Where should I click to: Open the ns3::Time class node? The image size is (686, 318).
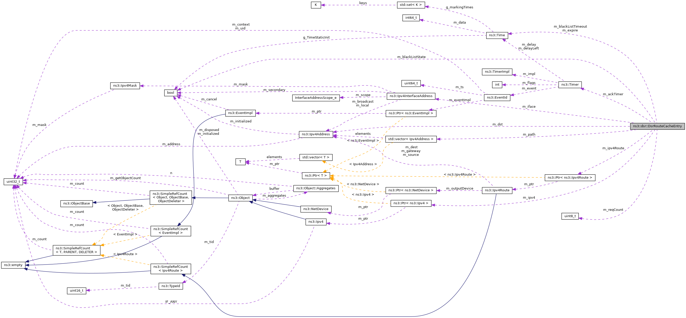point(497,35)
